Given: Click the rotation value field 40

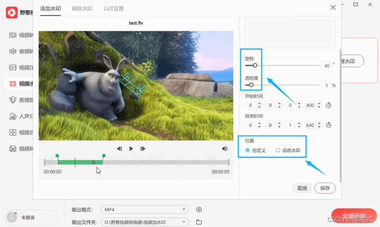Looking at the screenshot, I should click(x=326, y=66).
